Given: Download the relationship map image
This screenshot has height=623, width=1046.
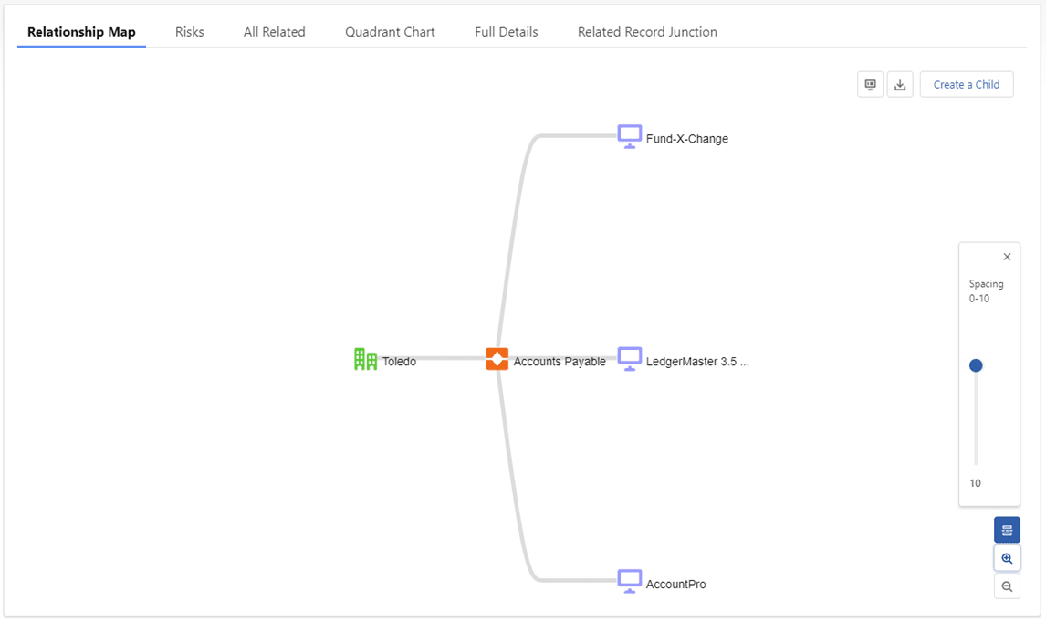Looking at the screenshot, I should click(x=900, y=84).
